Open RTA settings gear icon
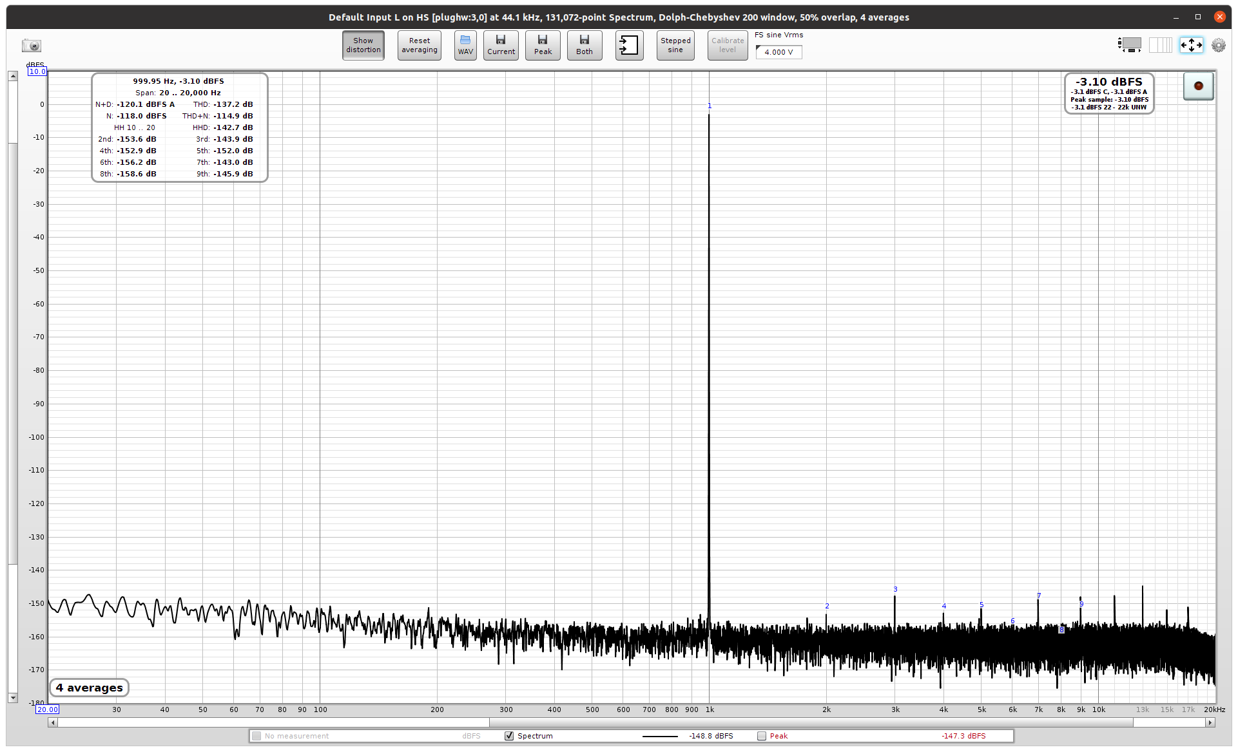Screen dimensions: 1238x752 [x=1219, y=45]
